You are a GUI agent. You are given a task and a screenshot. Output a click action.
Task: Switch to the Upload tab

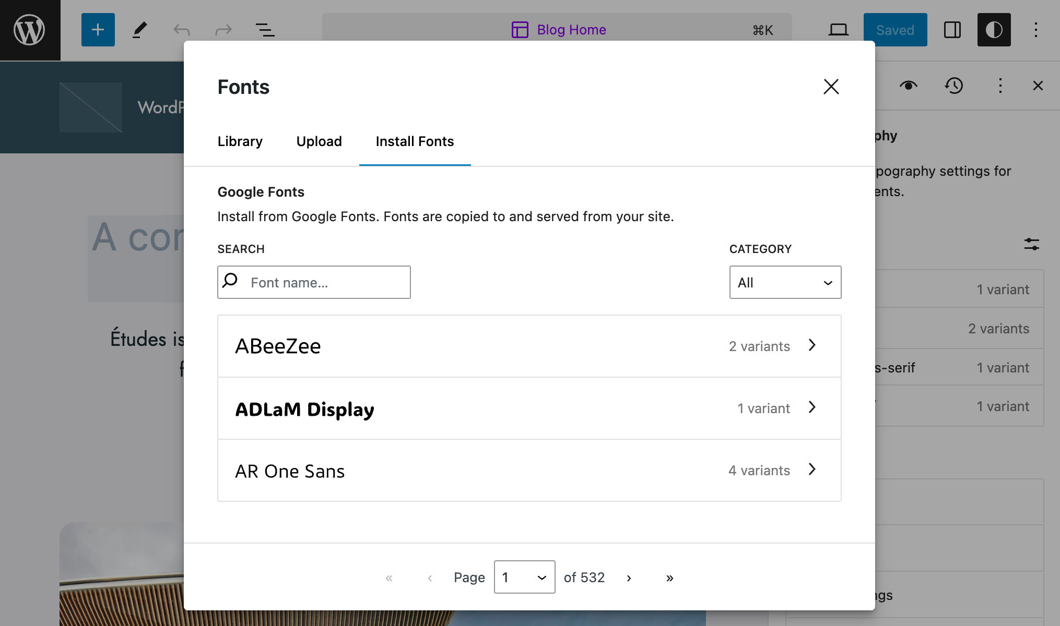319,141
